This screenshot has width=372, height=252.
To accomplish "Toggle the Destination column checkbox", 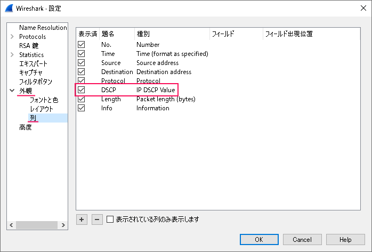I will click(x=82, y=71).
